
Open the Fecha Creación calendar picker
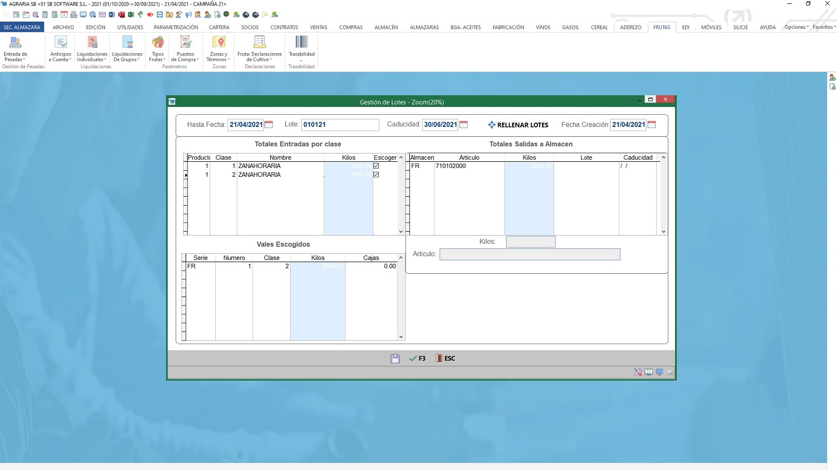tap(652, 125)
